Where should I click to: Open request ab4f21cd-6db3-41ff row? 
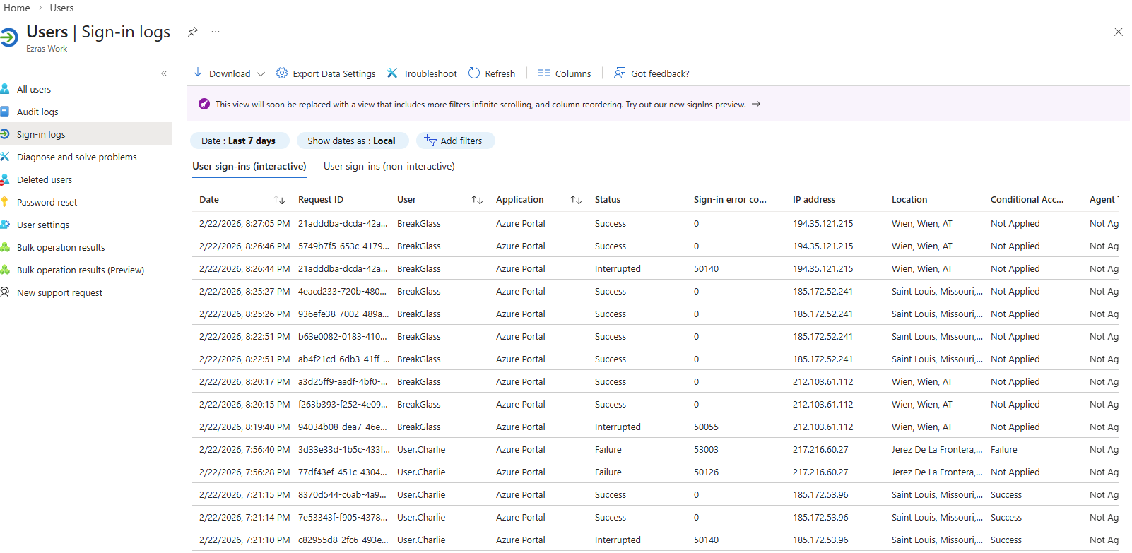[x=656, y=359]
